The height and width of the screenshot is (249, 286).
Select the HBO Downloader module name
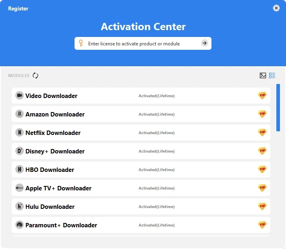click(x=50, y=170)
